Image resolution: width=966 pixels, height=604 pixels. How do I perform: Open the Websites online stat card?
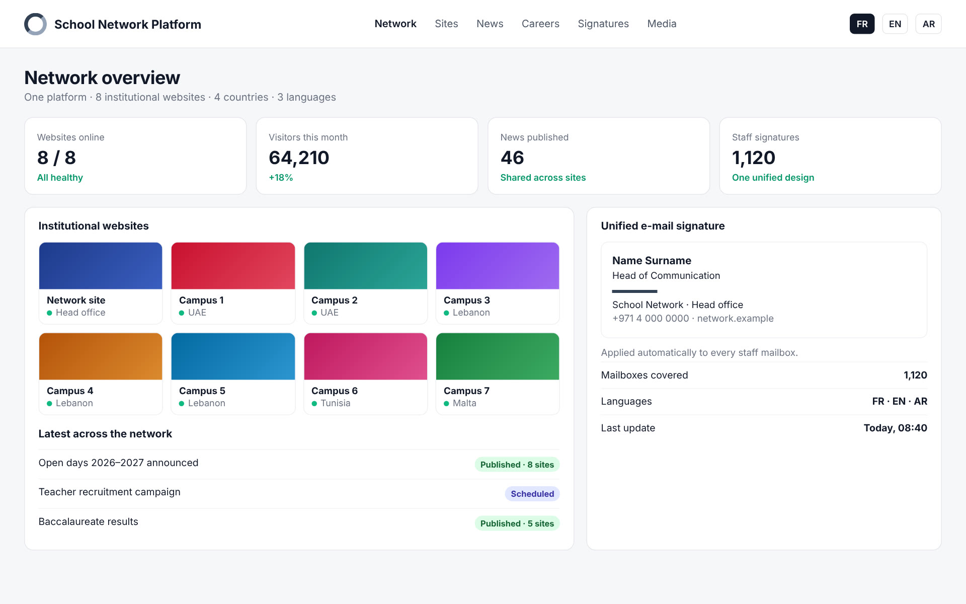click(135, 156)
